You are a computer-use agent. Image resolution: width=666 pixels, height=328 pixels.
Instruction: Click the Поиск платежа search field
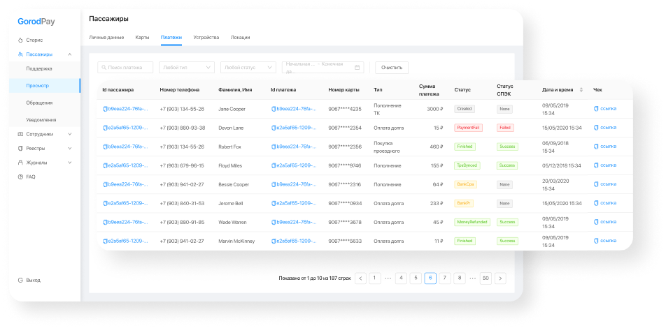coord(125,68)
